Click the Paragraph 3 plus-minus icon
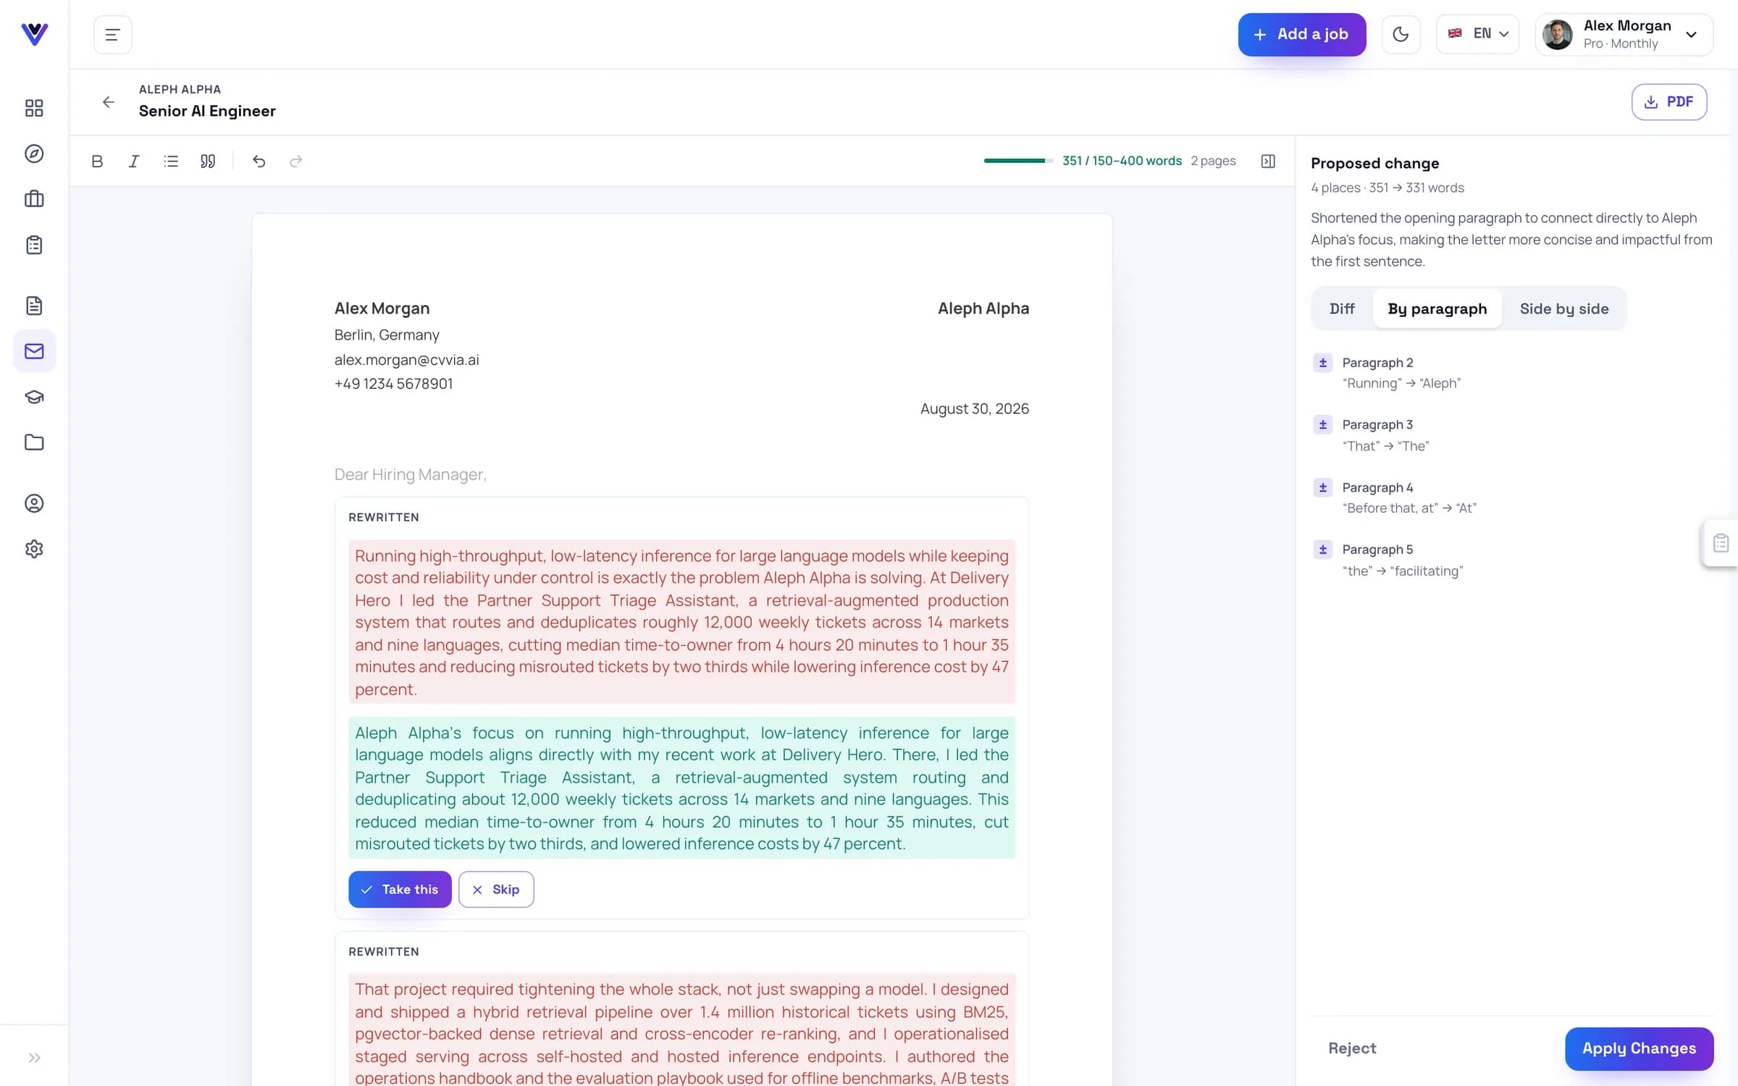This screenshot has height=1086, width=1738. 1323,425
